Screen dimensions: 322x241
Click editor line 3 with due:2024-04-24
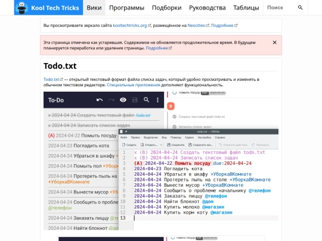coord(193,163)
